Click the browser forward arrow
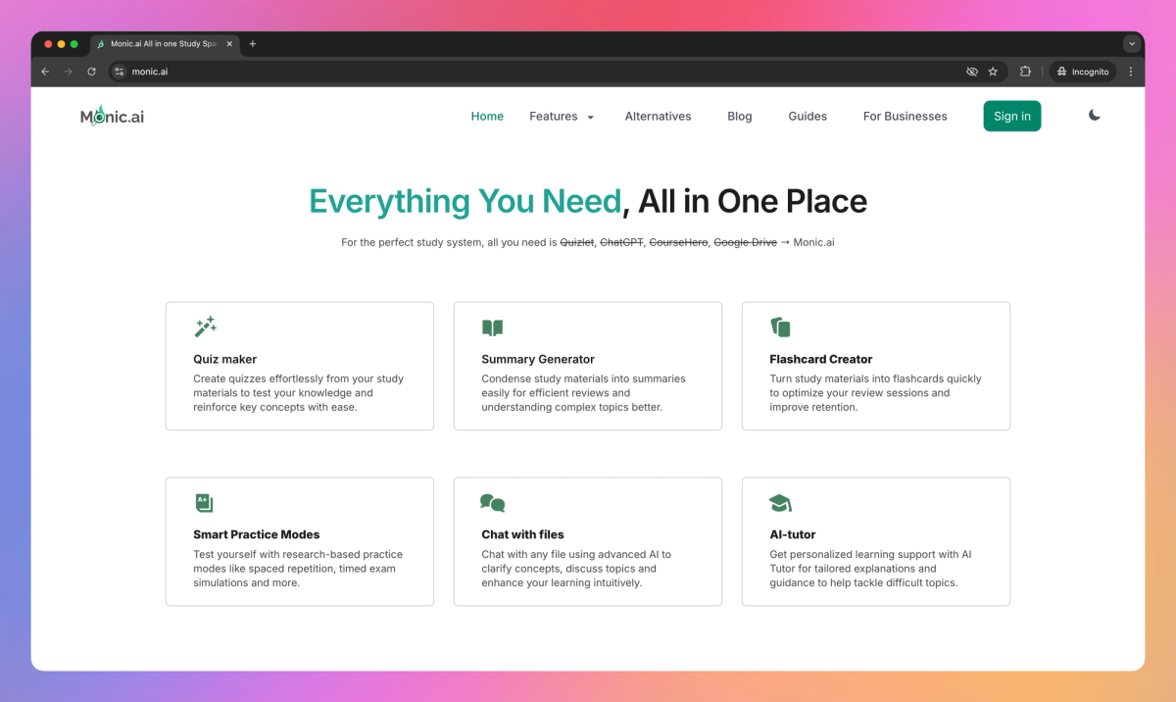The image size is (1176, 702). (69, 72)
